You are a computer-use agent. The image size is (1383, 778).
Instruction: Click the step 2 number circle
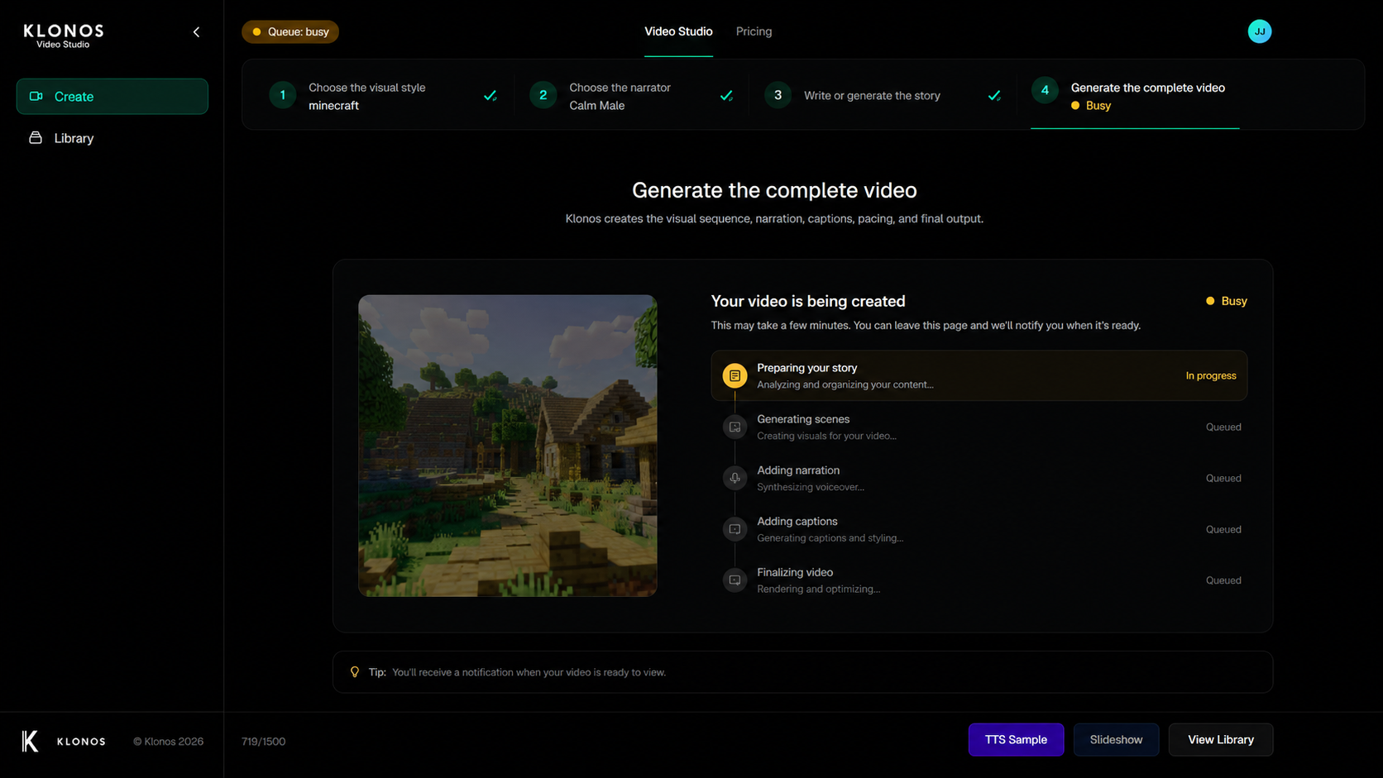click(x=543, y=95)
